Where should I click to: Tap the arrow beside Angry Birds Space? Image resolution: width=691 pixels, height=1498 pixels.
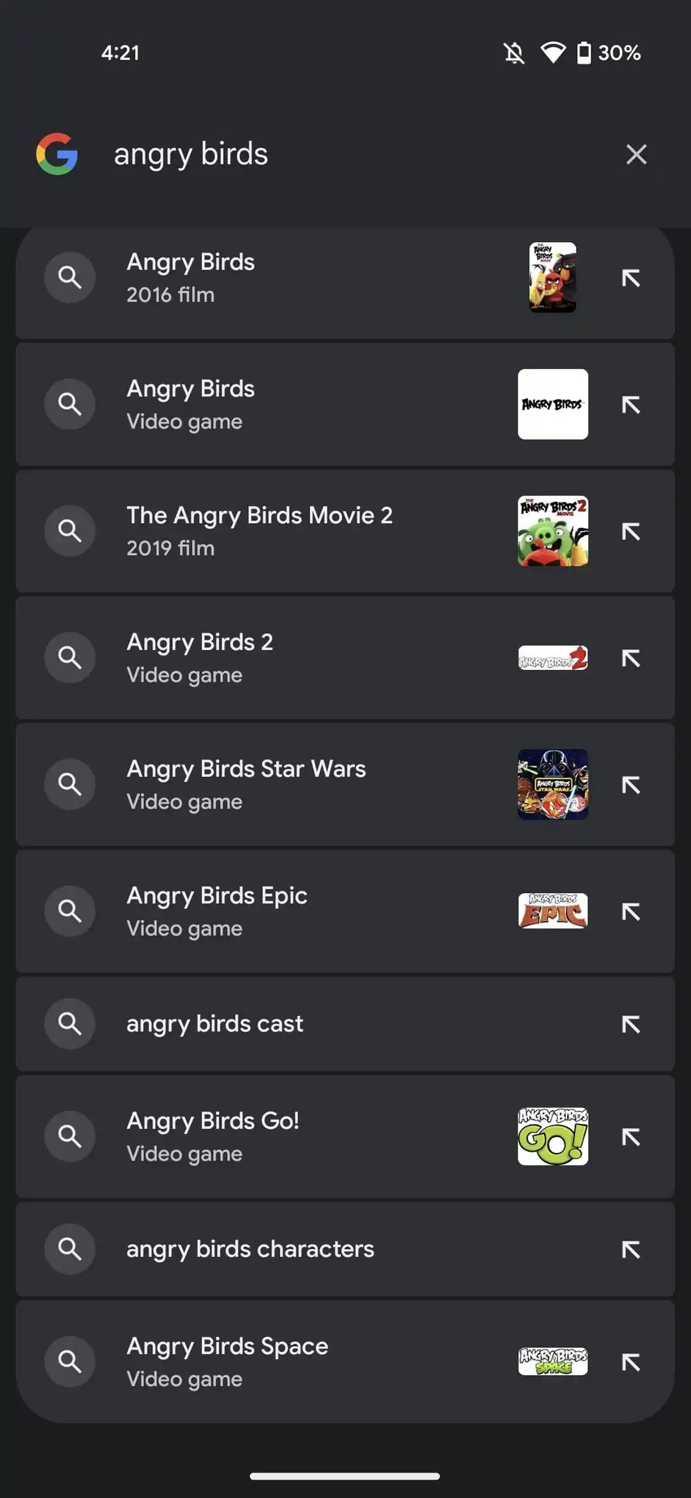630,1363
